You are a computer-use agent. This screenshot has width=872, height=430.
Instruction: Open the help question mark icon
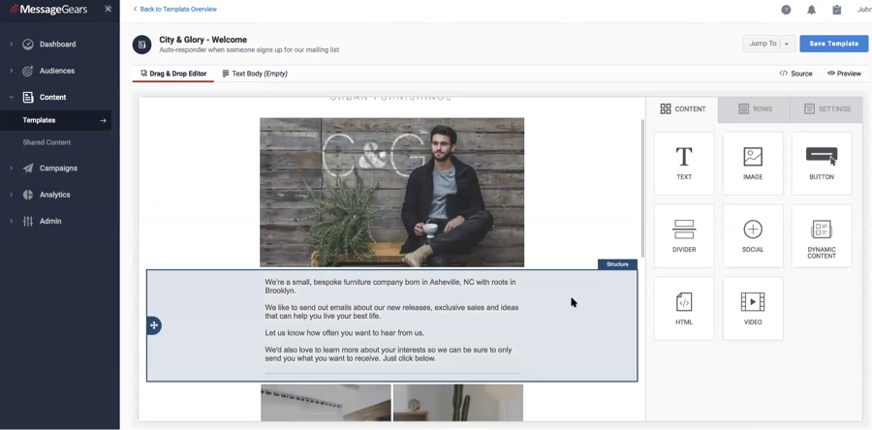786,10
